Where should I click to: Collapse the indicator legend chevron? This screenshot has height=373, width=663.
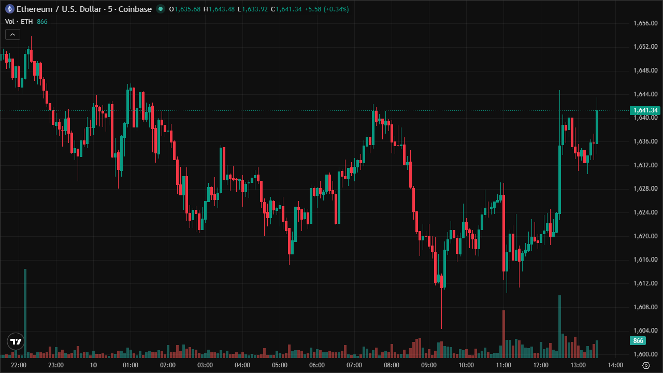point(13,34)
